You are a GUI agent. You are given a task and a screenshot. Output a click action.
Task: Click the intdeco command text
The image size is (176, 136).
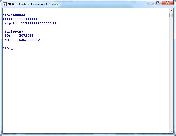tap(18, 15)
